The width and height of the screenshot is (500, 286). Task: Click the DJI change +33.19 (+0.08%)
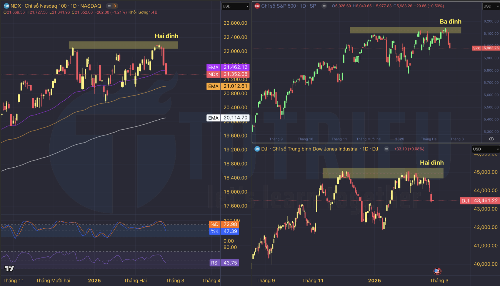(409, 149)
